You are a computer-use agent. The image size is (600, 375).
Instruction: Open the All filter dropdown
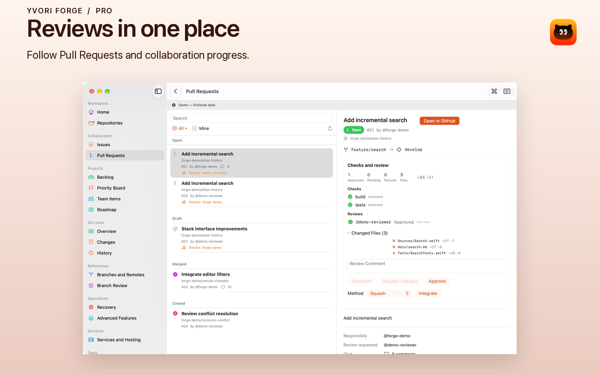pyautogui.click(x=180, y=128)
